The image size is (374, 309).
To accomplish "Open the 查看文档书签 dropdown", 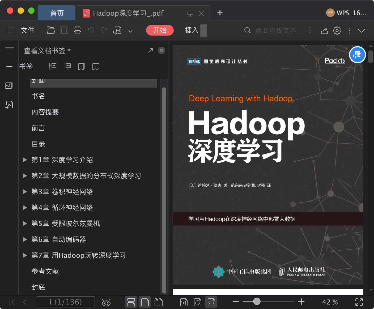I will tap(47, 50).
